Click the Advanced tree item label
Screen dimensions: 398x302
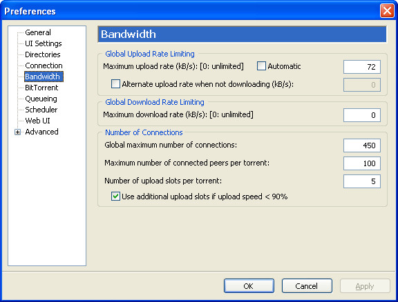tap(41, 132)
